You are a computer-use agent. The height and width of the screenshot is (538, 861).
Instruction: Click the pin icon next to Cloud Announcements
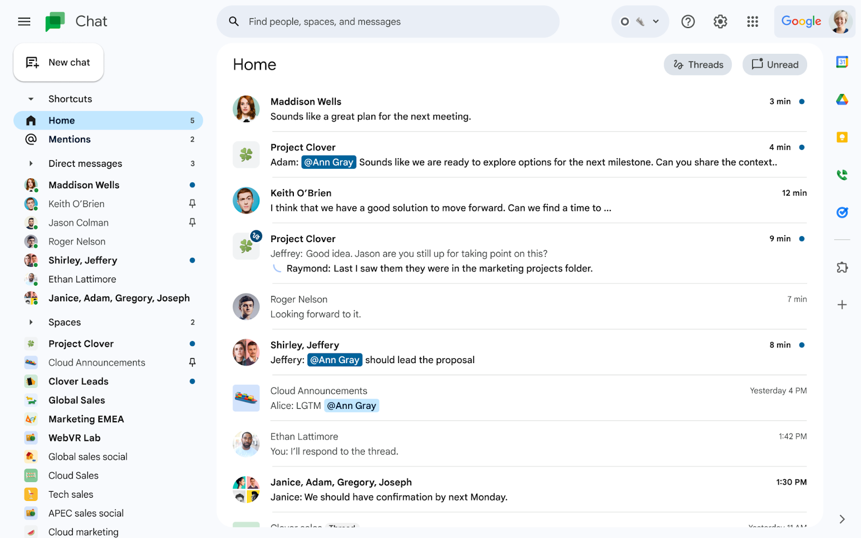pyautogui.click(x=192, y=362)
